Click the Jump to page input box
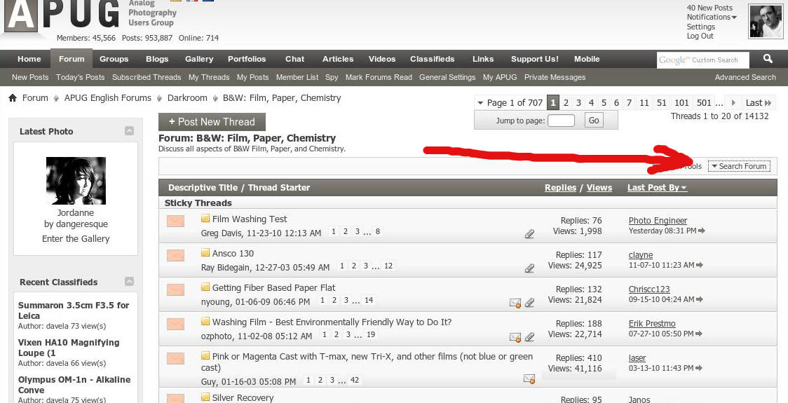This screenshot has height=403, width=788. coord(561,121)
